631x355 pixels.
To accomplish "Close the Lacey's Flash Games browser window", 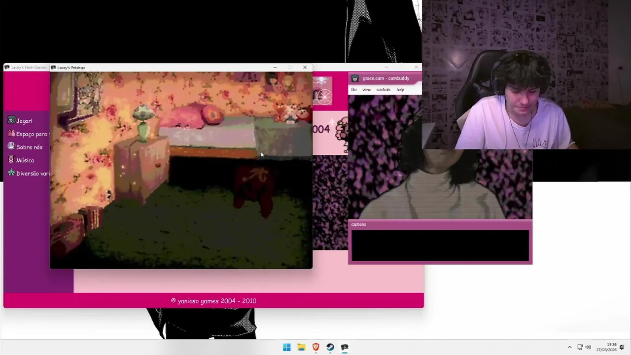I will 416,67.
